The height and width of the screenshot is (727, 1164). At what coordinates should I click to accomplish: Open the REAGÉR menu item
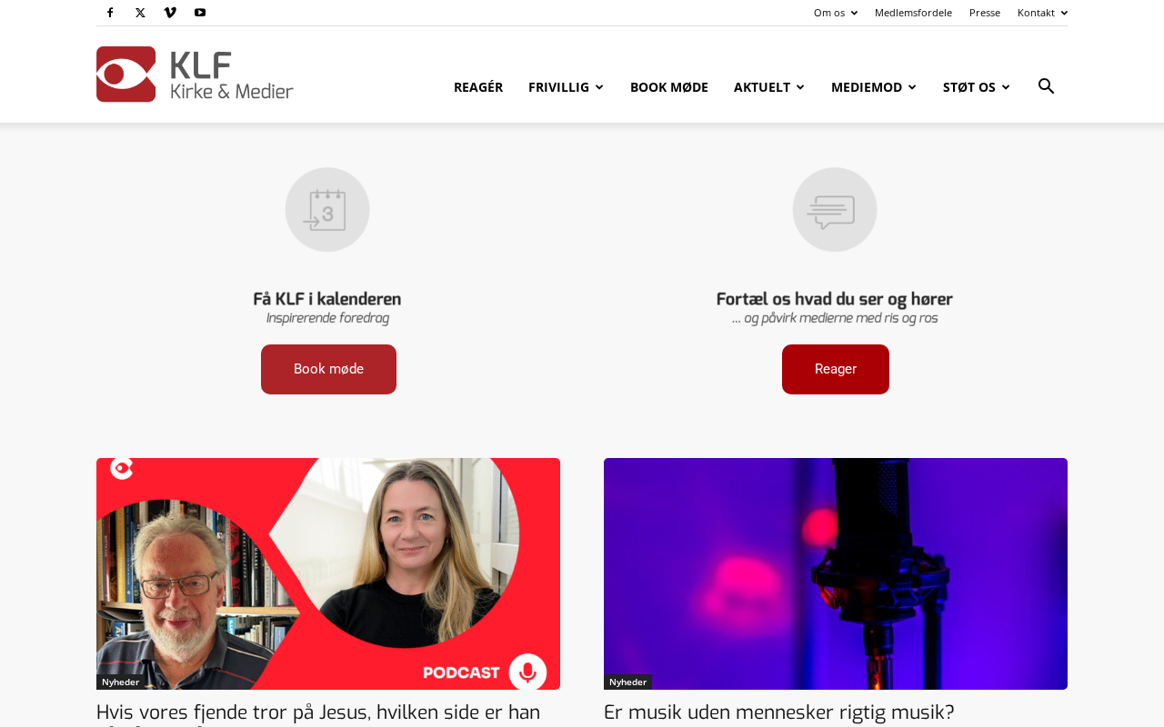pos(478,87)
